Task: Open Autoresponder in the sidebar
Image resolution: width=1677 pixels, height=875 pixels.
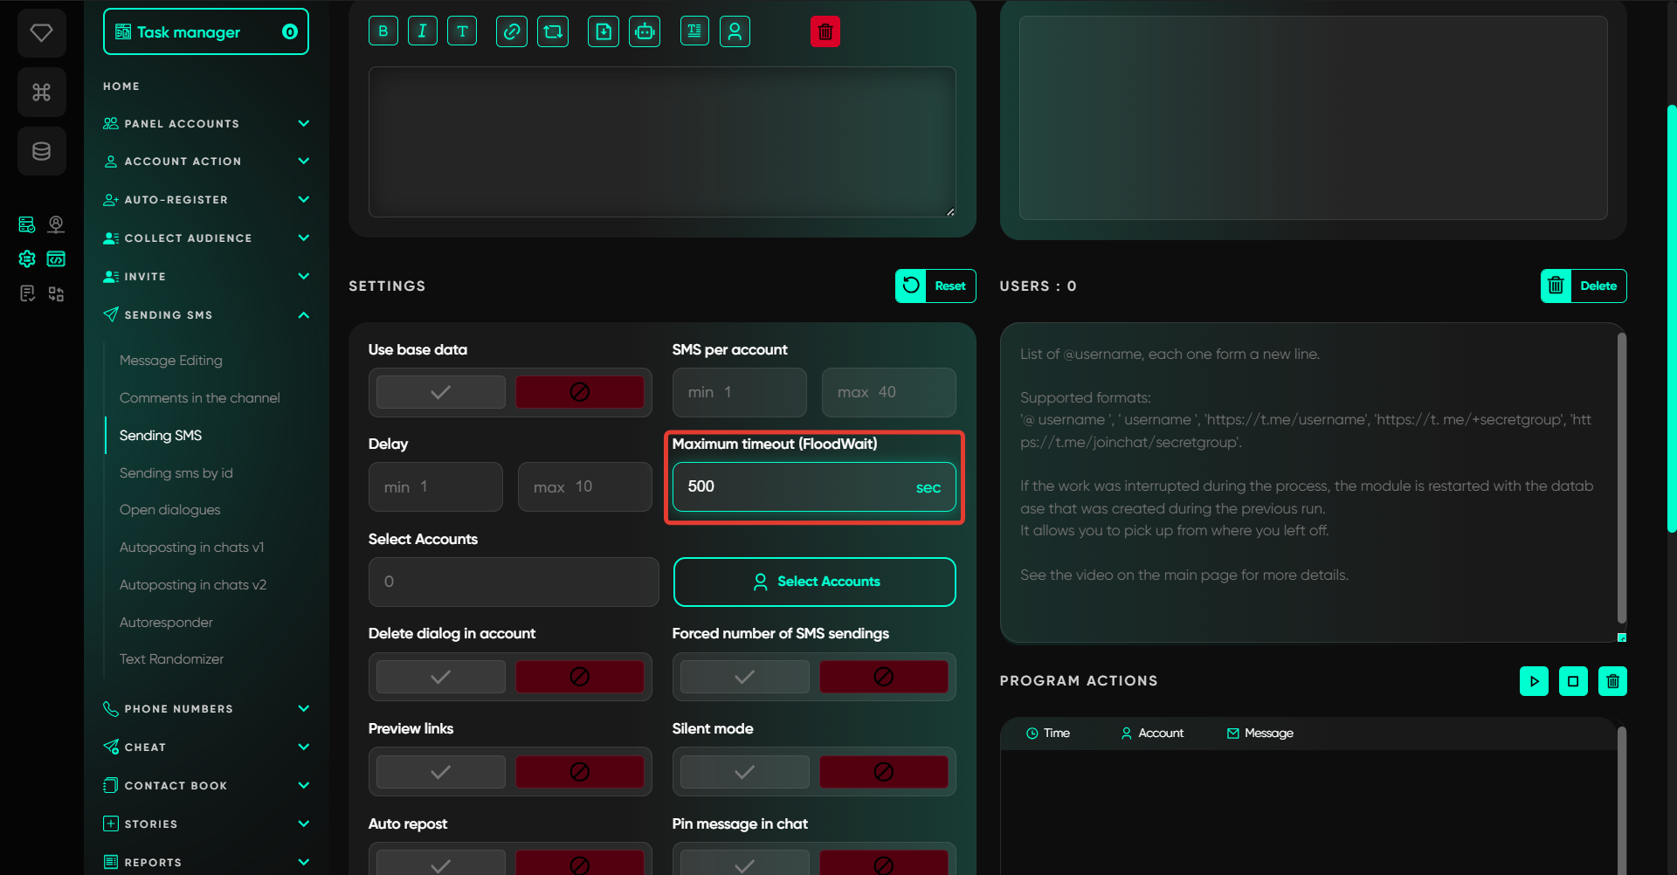Action: (166, 622)
